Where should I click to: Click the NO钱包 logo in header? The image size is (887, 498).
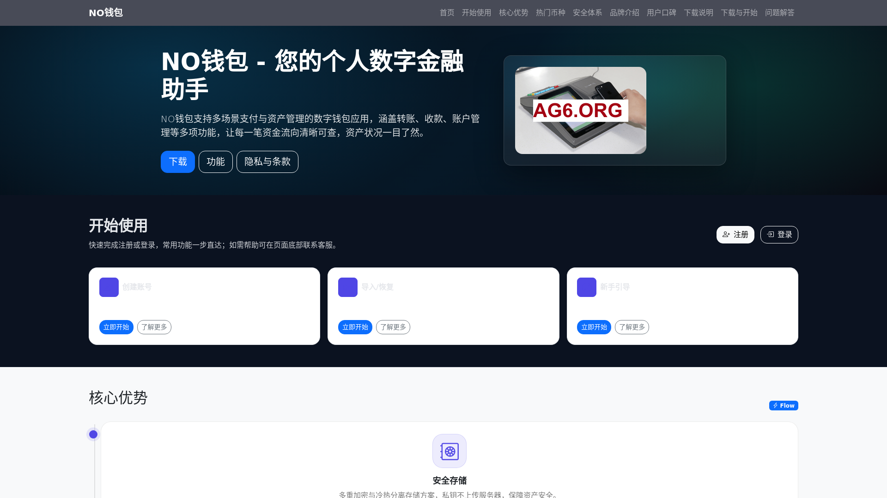click(x=106, y=13)
